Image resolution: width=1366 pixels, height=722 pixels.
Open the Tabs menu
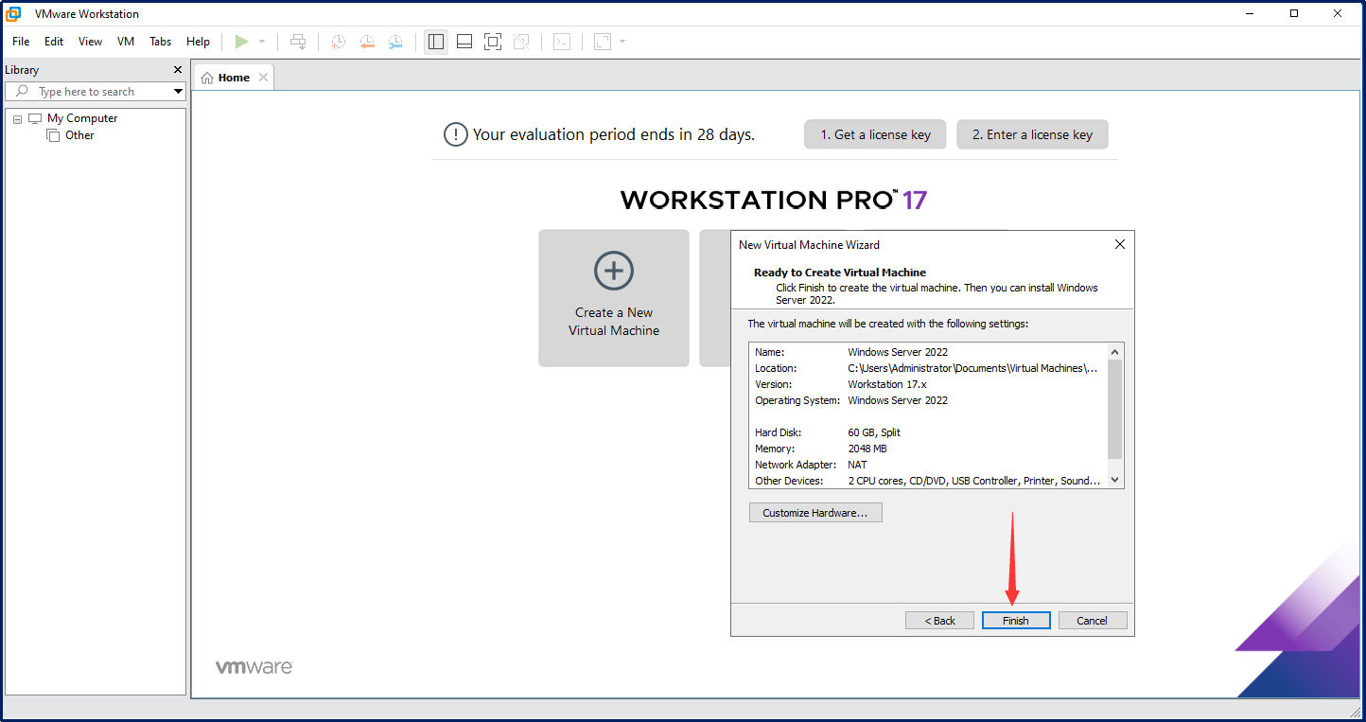click(x=161, y=42)
